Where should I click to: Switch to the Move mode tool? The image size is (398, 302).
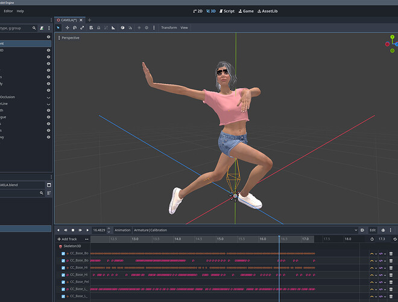point(68,28)
